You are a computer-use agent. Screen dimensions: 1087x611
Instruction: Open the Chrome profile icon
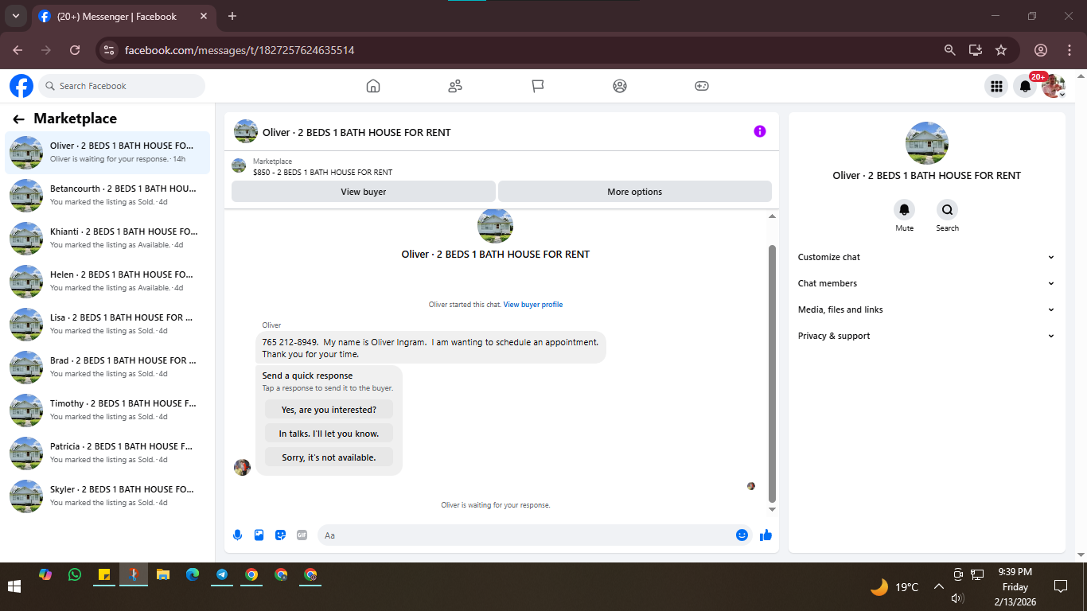[1040, 50]
